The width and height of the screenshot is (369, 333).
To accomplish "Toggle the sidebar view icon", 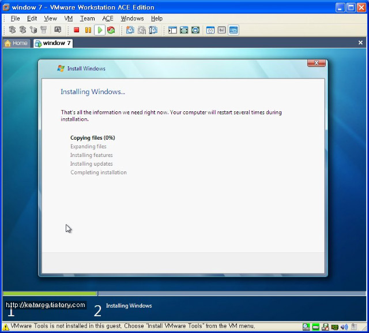I will click(172, 30).
